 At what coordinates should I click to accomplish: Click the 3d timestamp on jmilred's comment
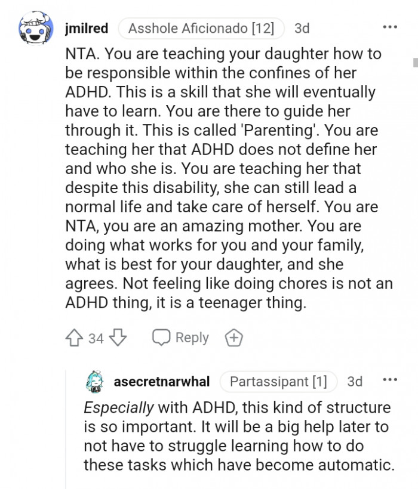tap(301, 27)
